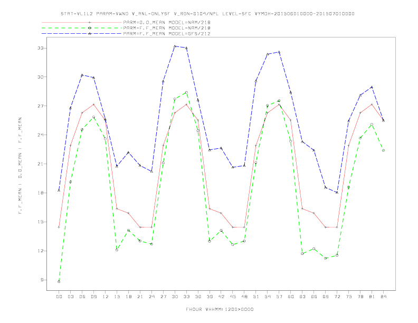Click x-axis tick label 30

tap(175, 297)
